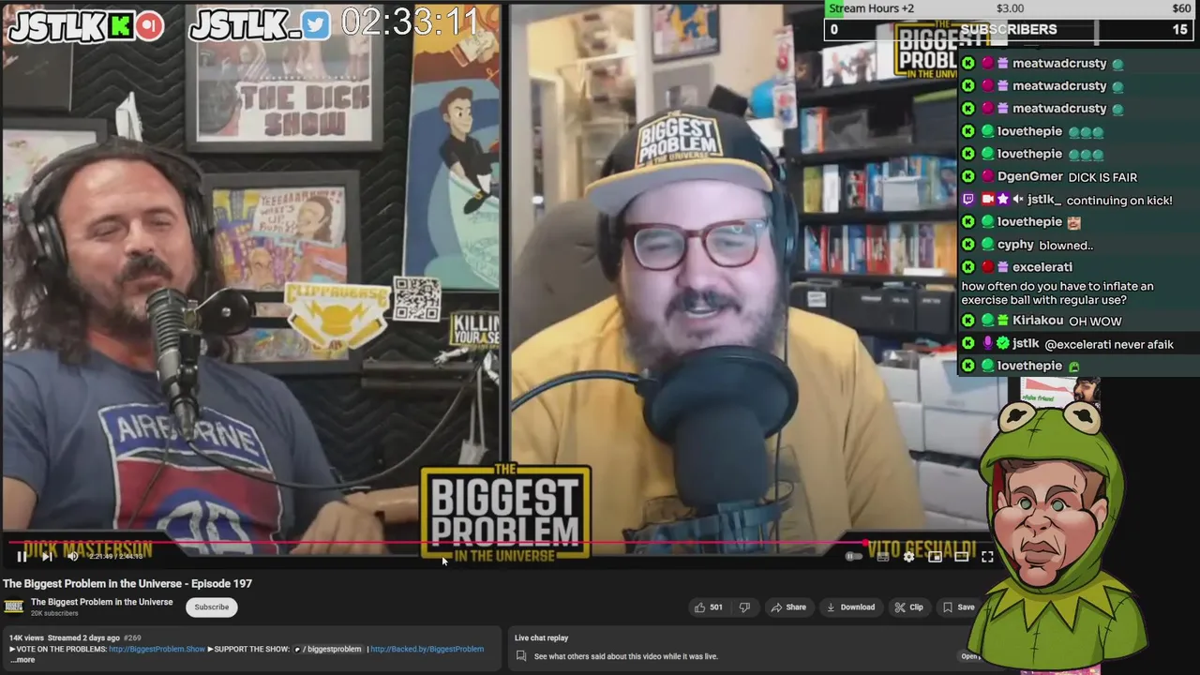Seek the red video progress bar scrubber
The image size is (1200, 675).
[x=863, y=542]
